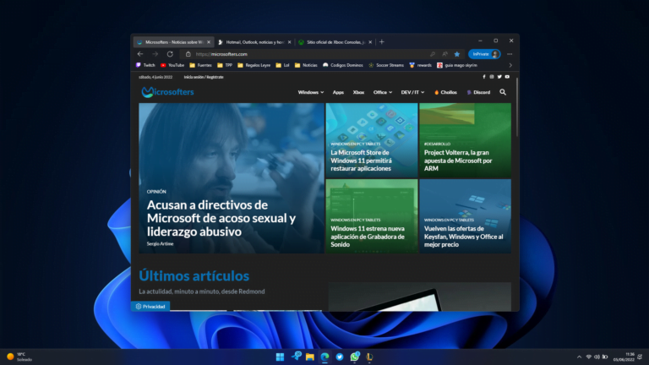
Task: Open the Noticias bookmarks folder
Action: coord(306,65)
